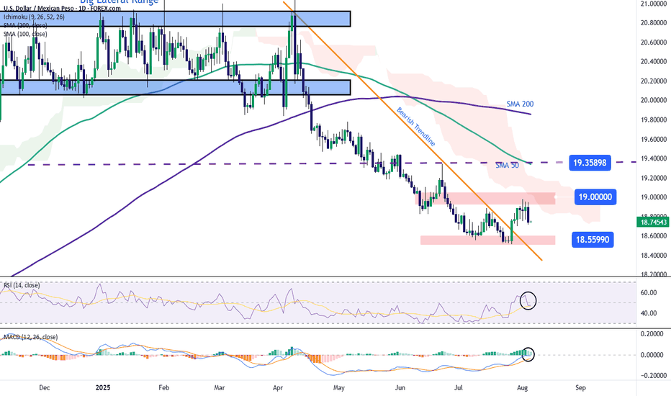The image size is (671, 396).
Task: Click the Feb label on time axis
Action: [x=164, y=388]
